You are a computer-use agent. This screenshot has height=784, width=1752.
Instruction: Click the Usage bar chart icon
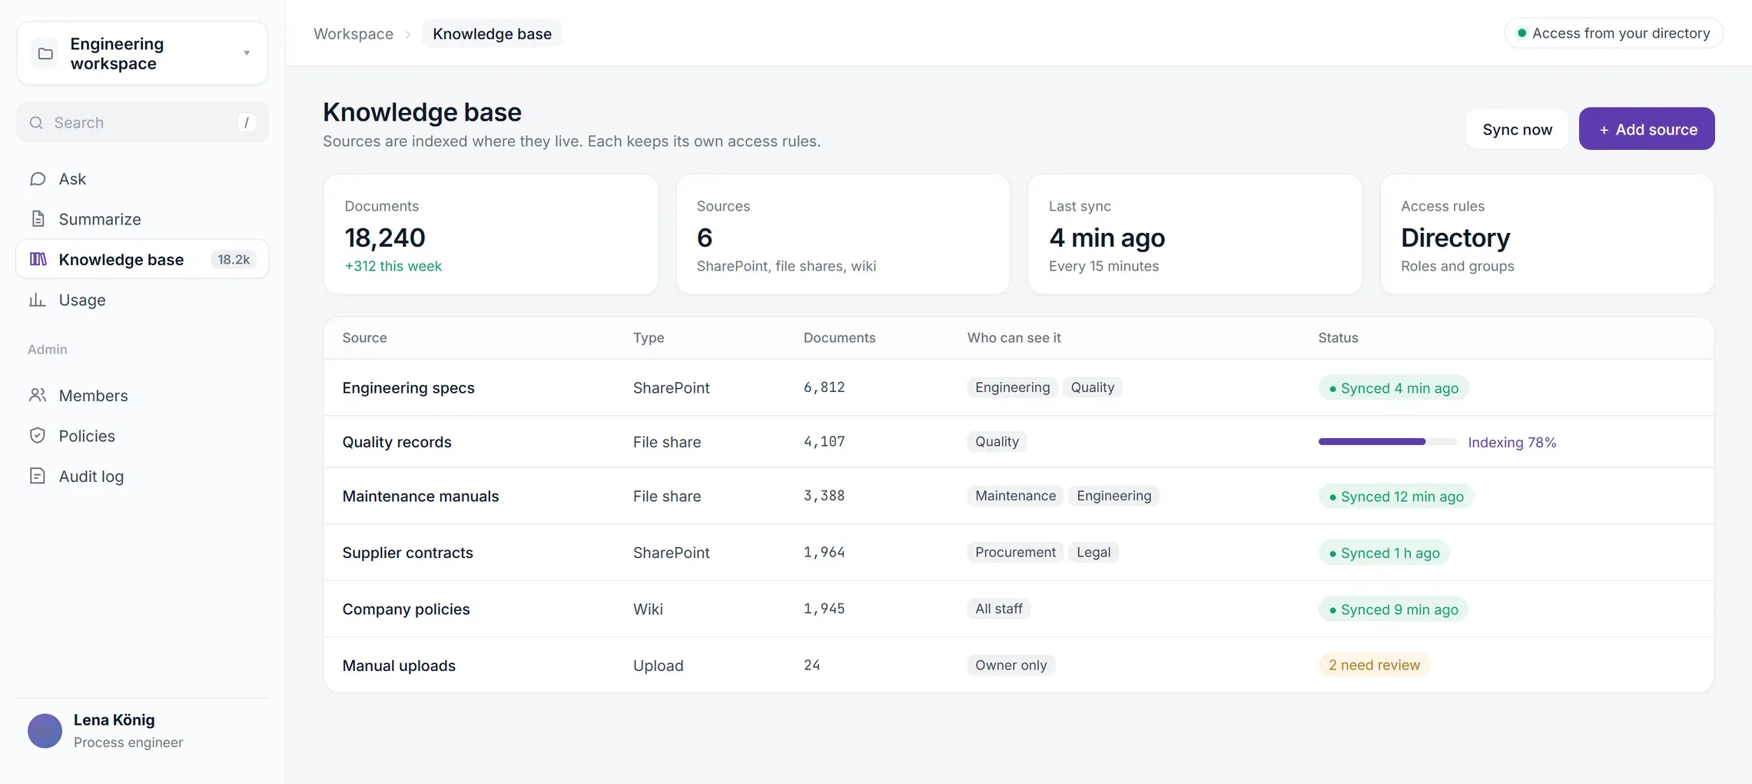click(37, 300)
